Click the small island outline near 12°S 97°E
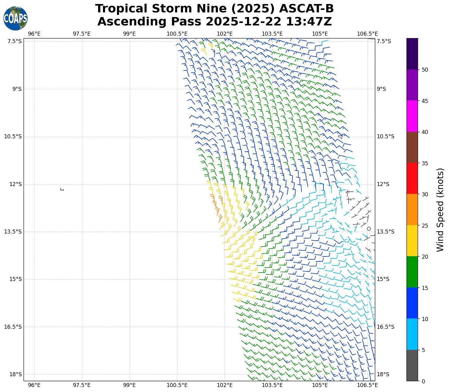 (x=62, y=189)
